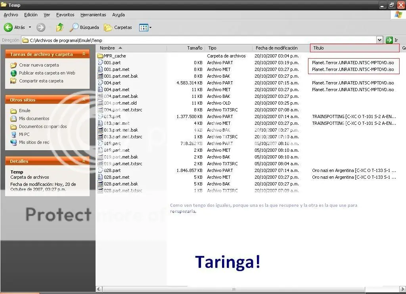The height and width of the screenshot is (294, 406).
Task: Click the 4.583.314 KB size cell
Action: coord(189,83)
